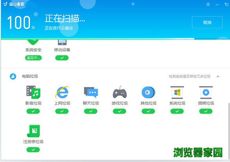
Task: Collapse the 电脑垃圾 section arrow
Action: point(218,76)
